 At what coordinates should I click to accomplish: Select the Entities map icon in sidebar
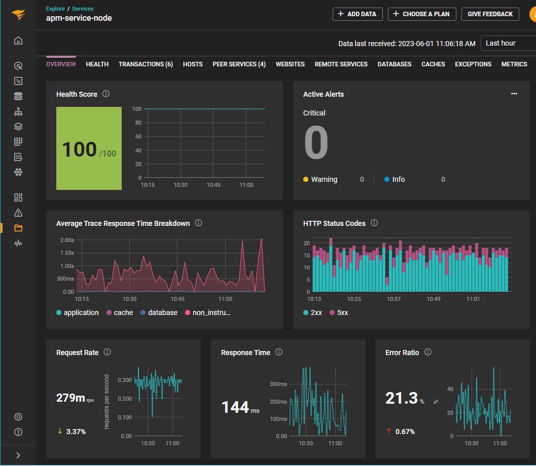pyautogui.click(x=18, y=111)
